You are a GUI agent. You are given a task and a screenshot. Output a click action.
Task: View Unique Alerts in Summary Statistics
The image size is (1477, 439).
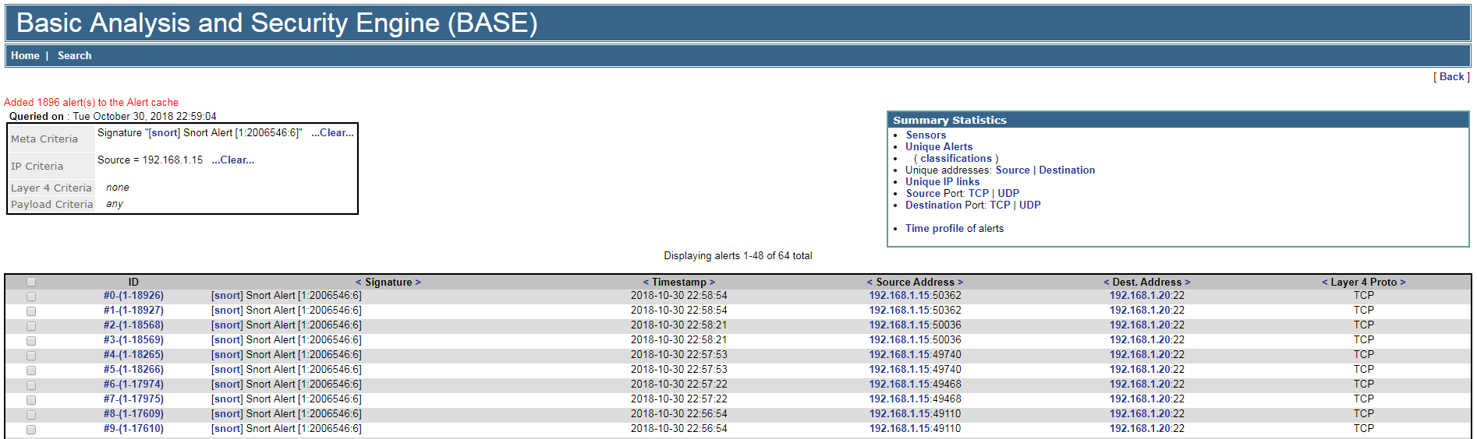coord(939,146)
